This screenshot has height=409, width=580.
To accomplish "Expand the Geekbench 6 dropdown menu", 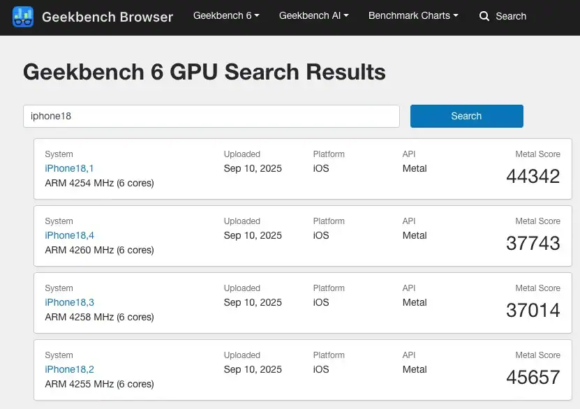I will point(226,15).
